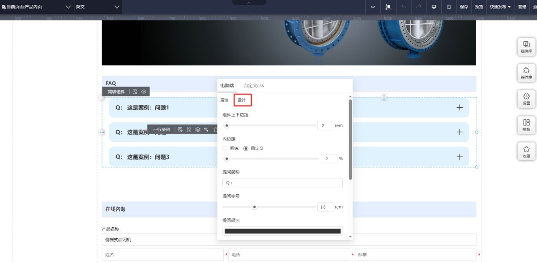Screen dimensions: 537x263
Task: Switch to the 属性 sub-tab
Action: [x=224, y=100]
